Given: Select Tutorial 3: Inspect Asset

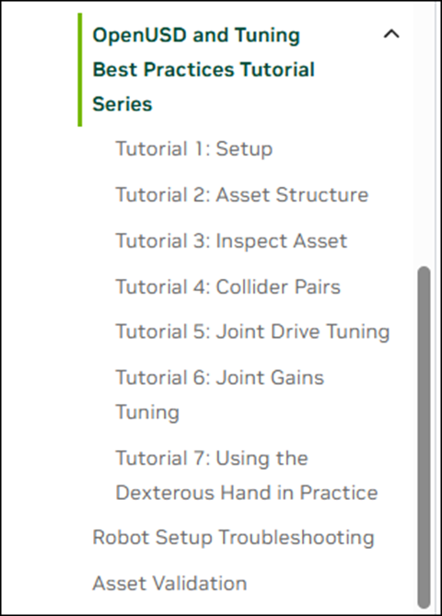Looking at the screenshot, I should click(x=231, y=241).
